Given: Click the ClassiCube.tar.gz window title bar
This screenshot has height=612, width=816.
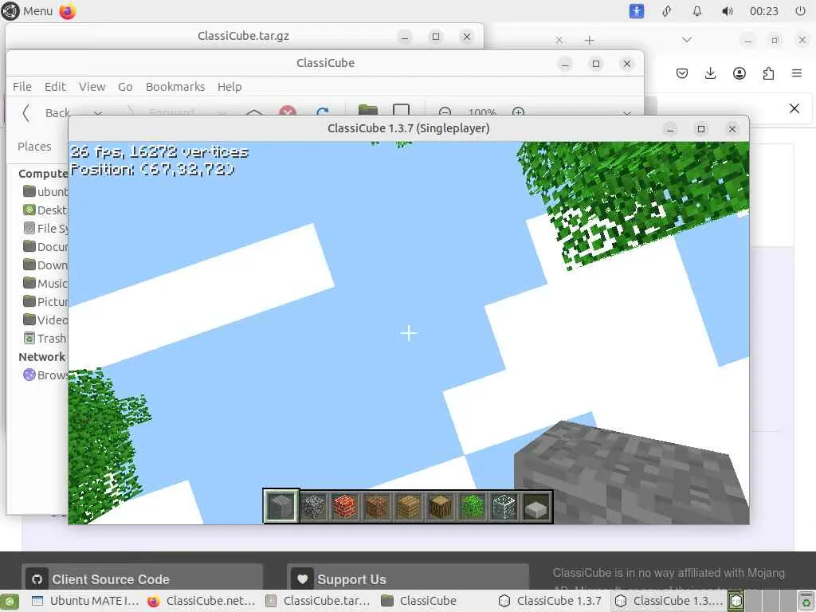Looking at the screenshot, I should 243,36.
